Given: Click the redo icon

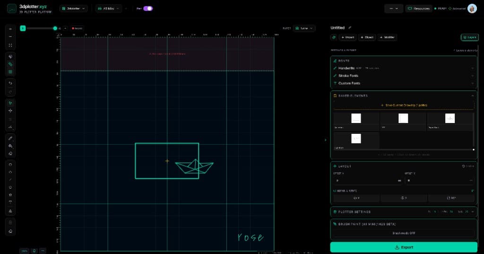Looking at the screenshot, I should click(10, 92).
